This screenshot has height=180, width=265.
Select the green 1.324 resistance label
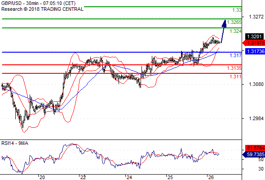(235, 31)
